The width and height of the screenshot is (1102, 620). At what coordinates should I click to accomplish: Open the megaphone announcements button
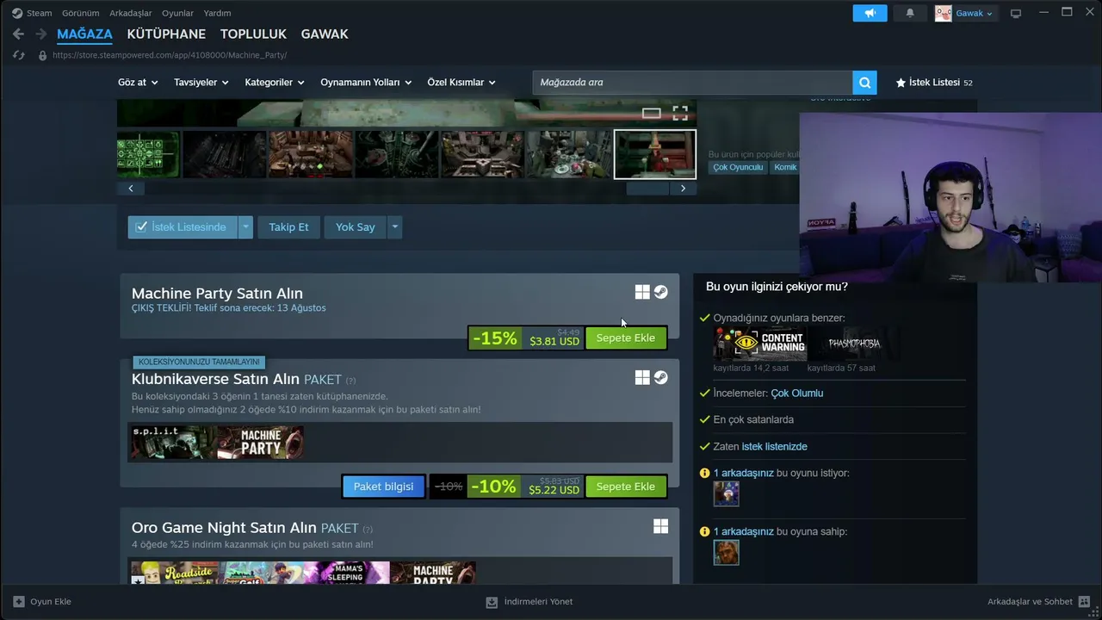(870, 13)
